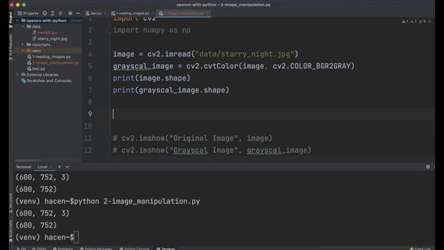The image size is (444, 250).
Task: Select the starry_night.jpg file
Action: [x=50, y=39]
